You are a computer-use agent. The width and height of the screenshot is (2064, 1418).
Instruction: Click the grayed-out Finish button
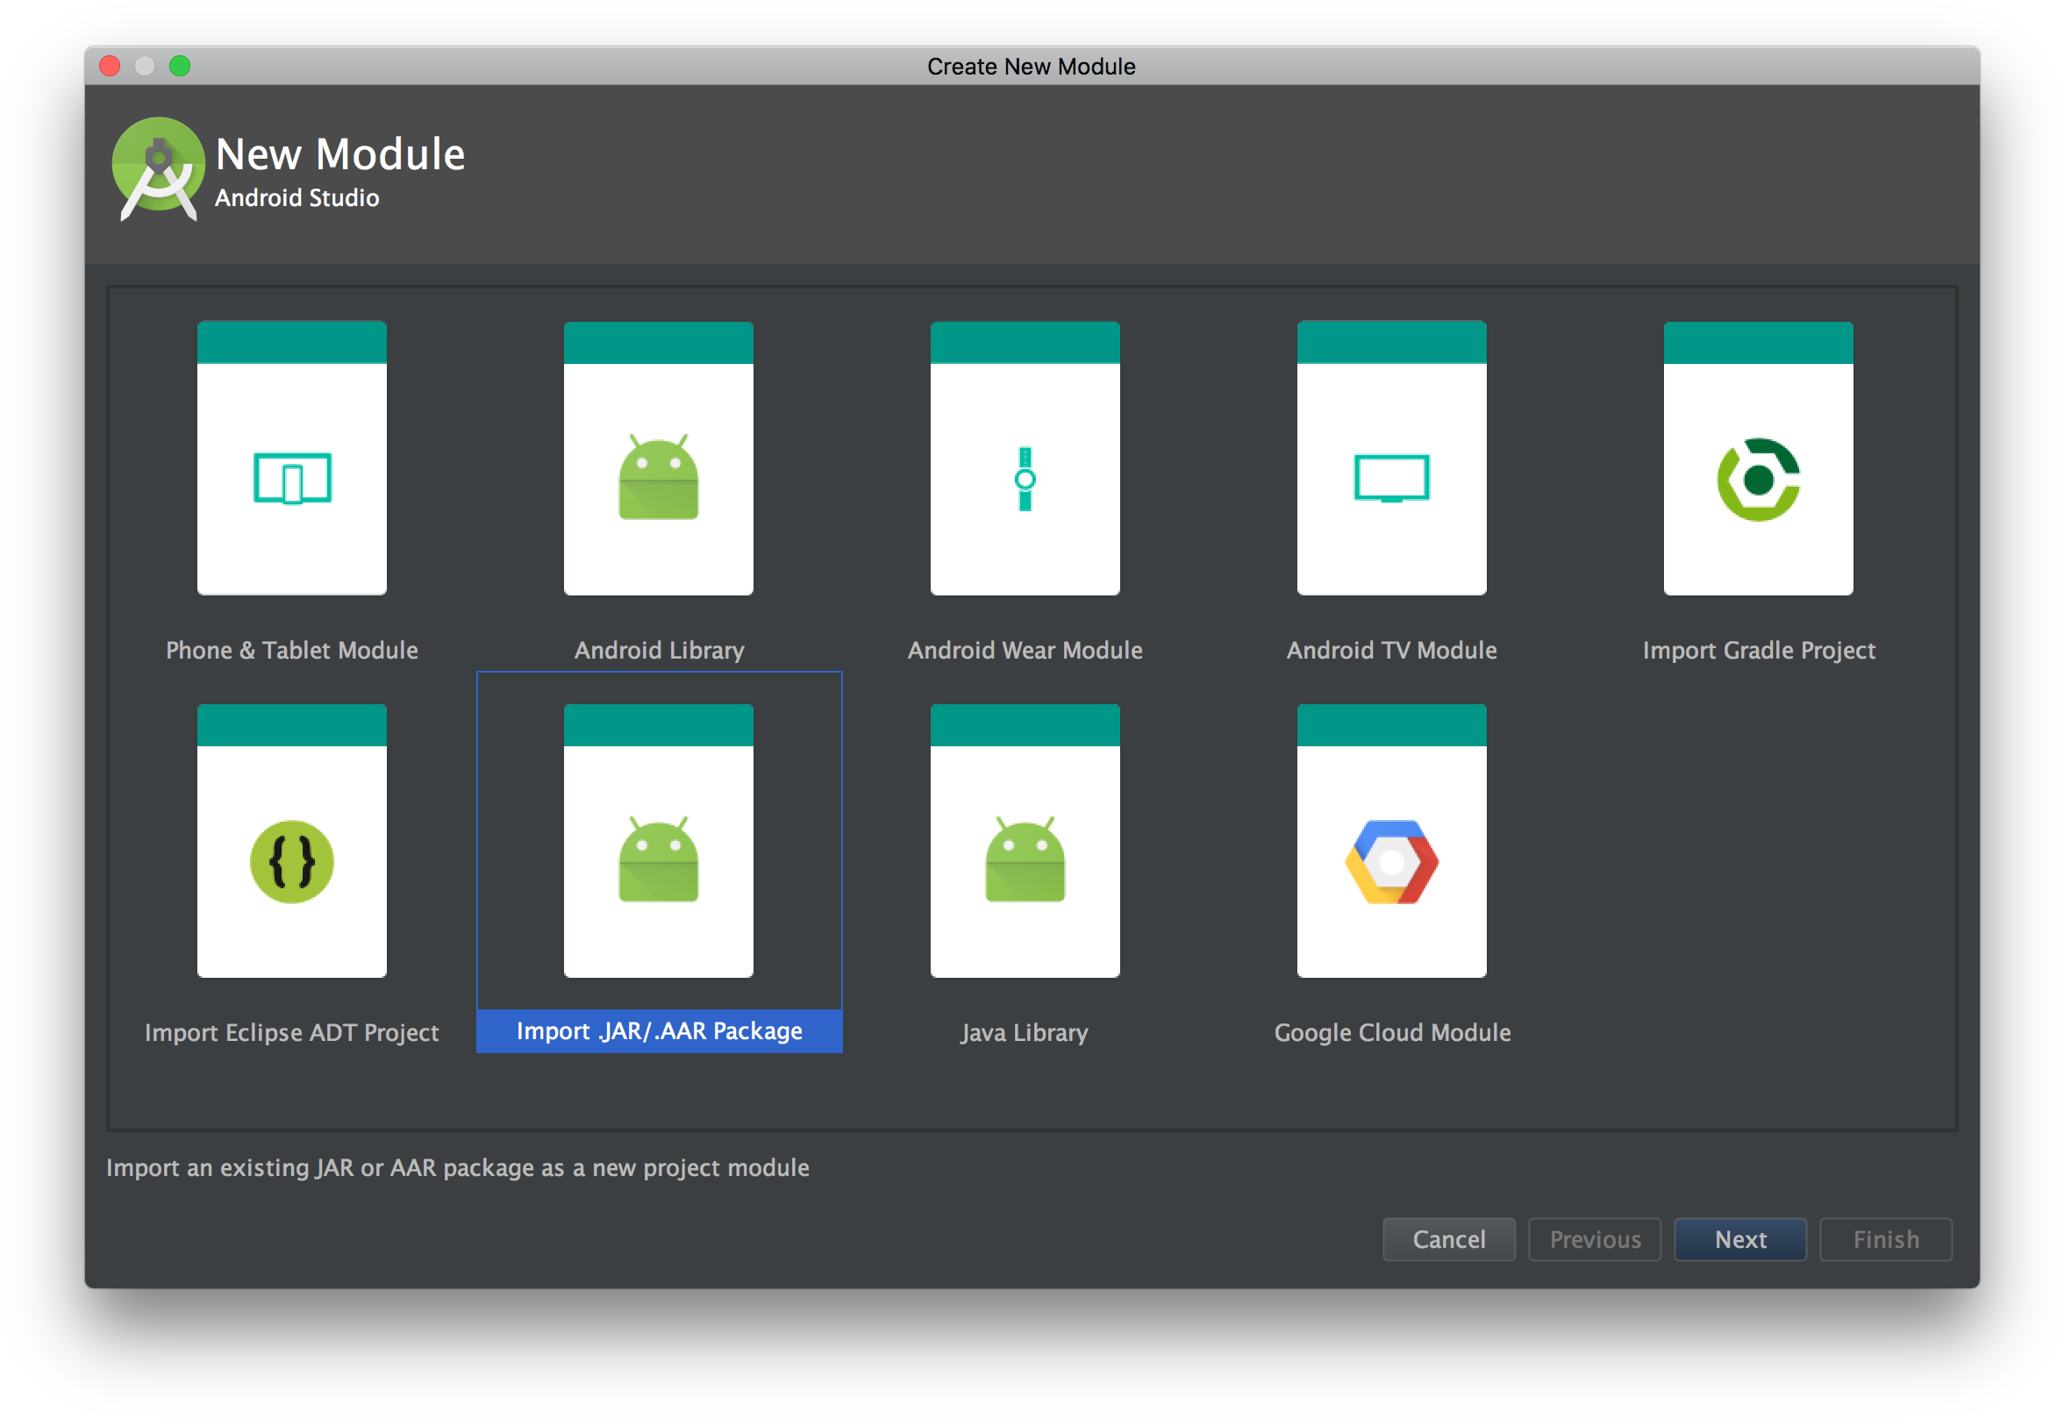click(1885, 1238)
